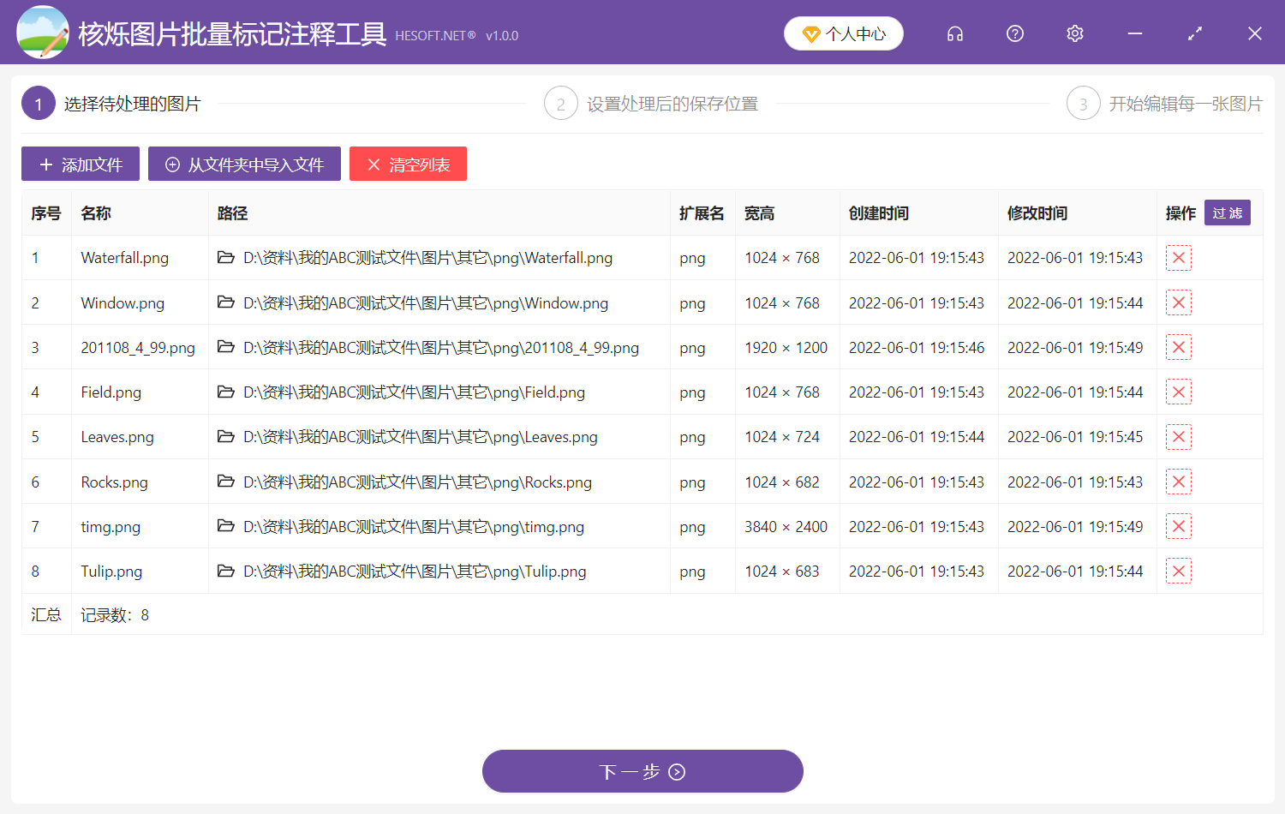Toggle the 过滤 filter in the 操作 column
The image size is (1285, 814).
(x=1228, y=212)
